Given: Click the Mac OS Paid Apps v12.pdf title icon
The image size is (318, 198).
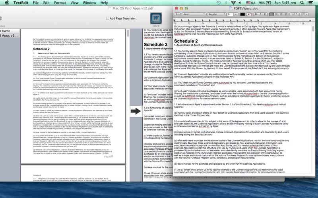Looking at the screenshot, I should click(110, 8).
